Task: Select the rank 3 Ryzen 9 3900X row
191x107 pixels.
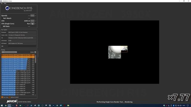Action: coord(18,59)
